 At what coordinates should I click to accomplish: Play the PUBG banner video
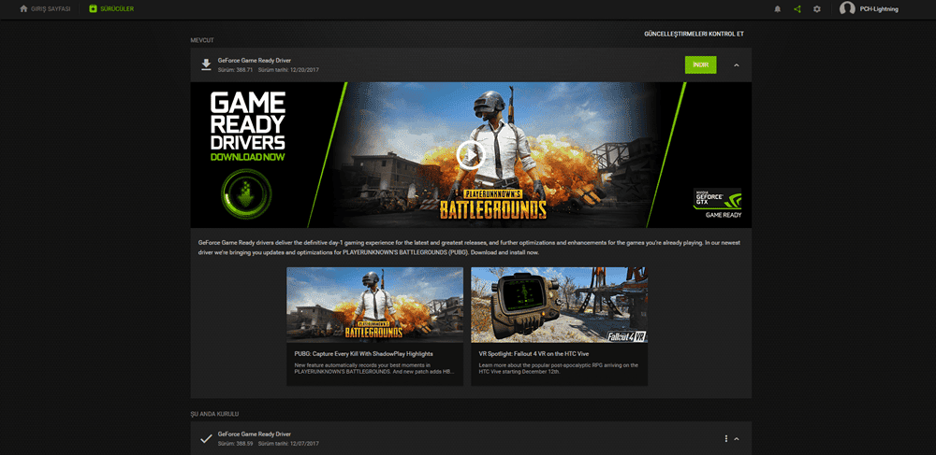471,155
